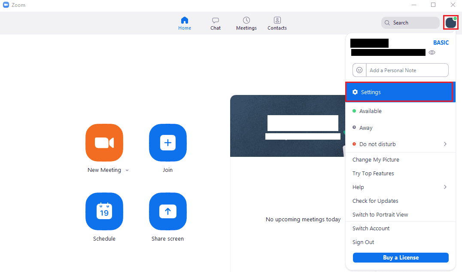Start a New Meeting via the orange camera icon
The width and height of the screenshot is (462, 272).
104,143
